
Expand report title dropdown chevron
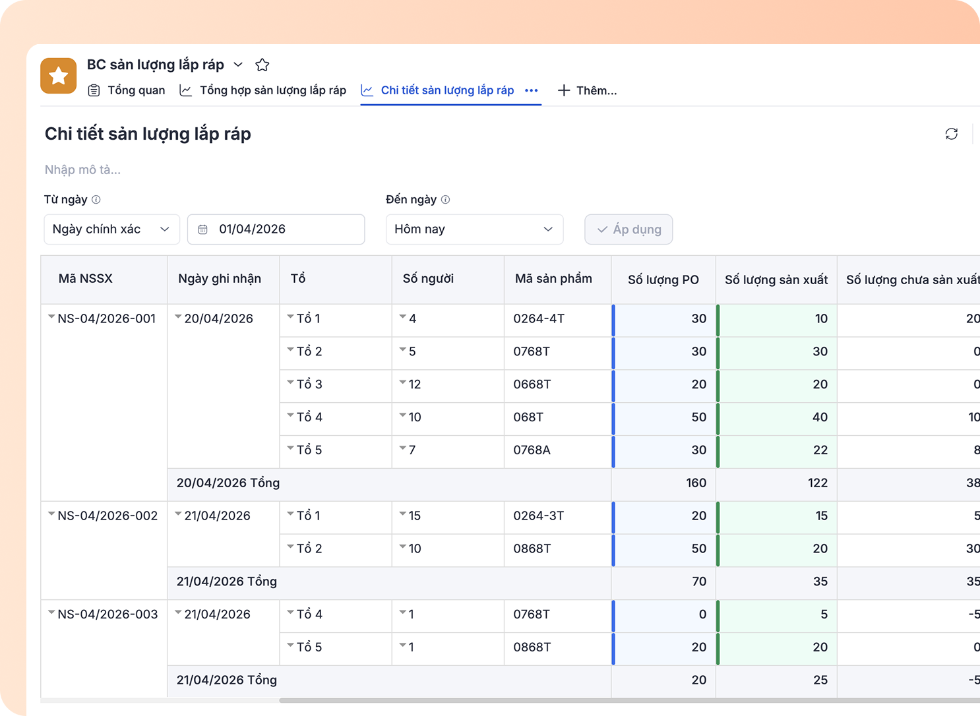(238, 65)
